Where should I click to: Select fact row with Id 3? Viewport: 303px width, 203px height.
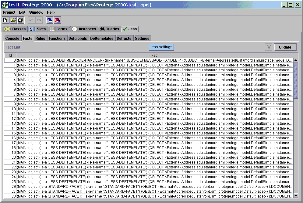tap(149, 75)
